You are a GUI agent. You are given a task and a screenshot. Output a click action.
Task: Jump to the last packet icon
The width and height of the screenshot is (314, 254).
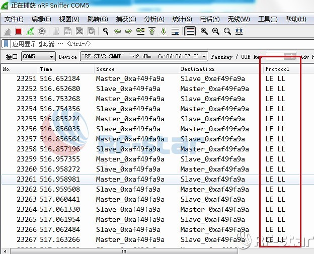point(164,31)
